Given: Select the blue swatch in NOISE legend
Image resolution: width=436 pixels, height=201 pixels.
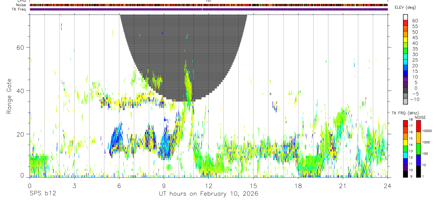Looking at the screenshot, I should point(419,160).
